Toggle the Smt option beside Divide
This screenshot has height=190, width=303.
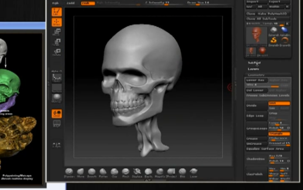(x=279, y=103)
